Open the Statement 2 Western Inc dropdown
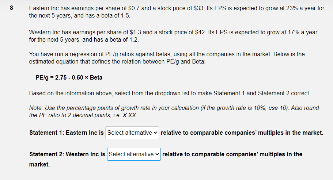 click(x=134, y=154)
